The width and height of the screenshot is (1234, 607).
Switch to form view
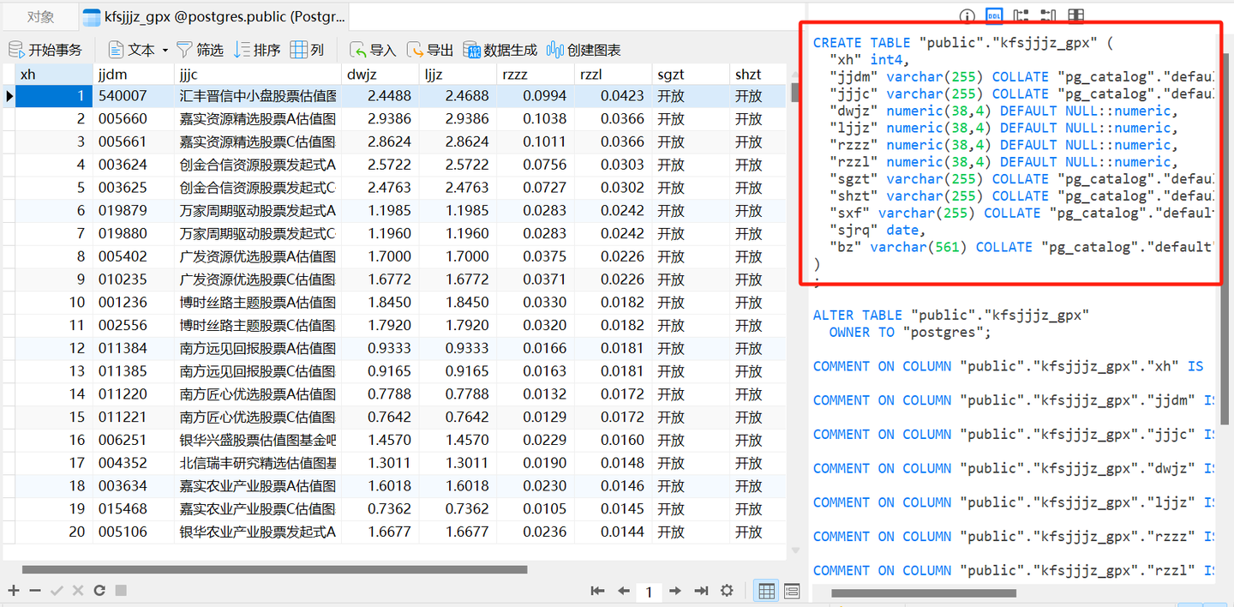[792, 591]
